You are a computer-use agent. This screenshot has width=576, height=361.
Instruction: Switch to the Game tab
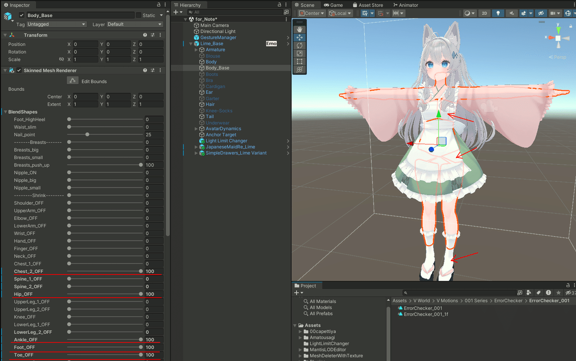333,5
